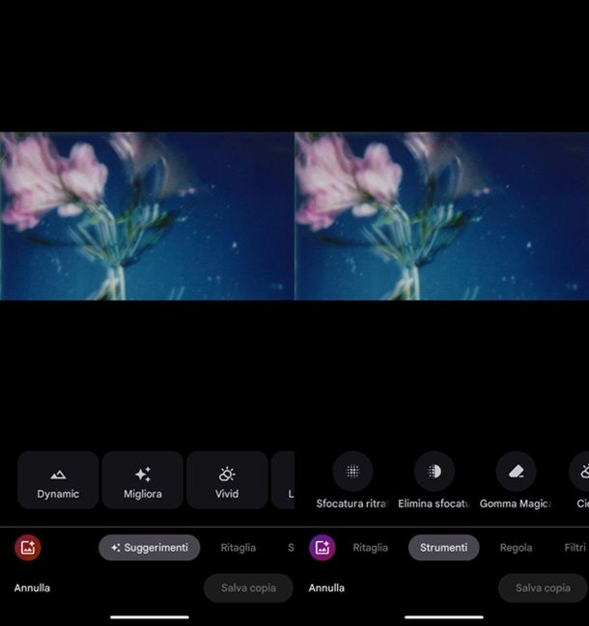The width and height of the screenshot is (589, 626).
Task: Tap the flower photo preview above Dynamic
Action: click(x=147, y=216)
